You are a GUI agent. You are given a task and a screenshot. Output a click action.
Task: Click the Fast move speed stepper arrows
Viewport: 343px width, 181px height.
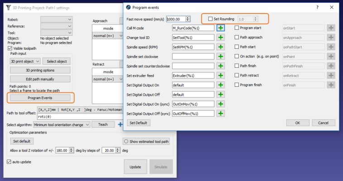pos(188,19)
